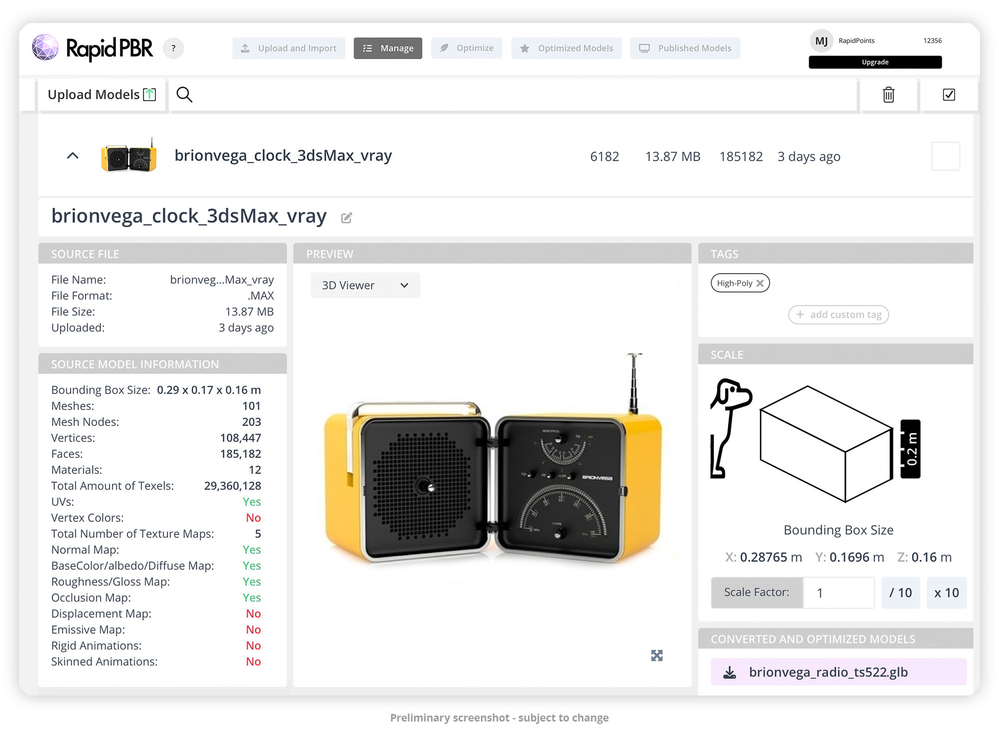999x739 pixels.
Task: Click the X: 0.28765 m dimension
Action: (x=764, y=557)
